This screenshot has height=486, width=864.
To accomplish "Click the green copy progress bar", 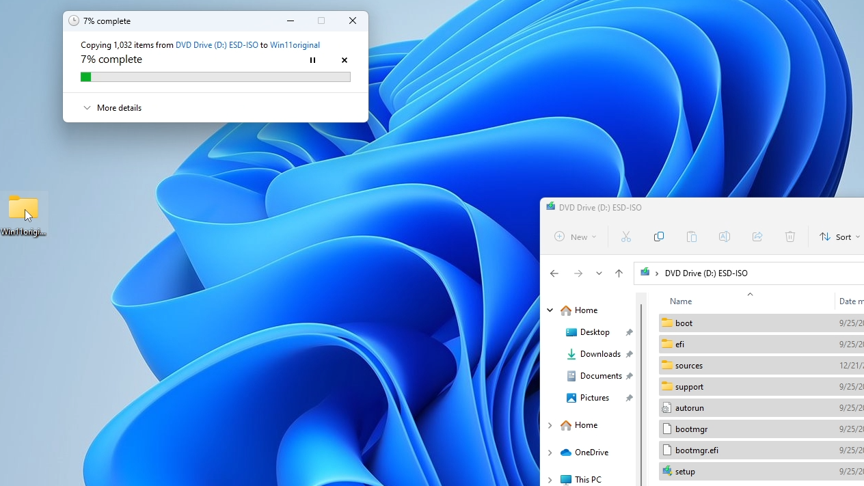I will (x=86, y=77).
